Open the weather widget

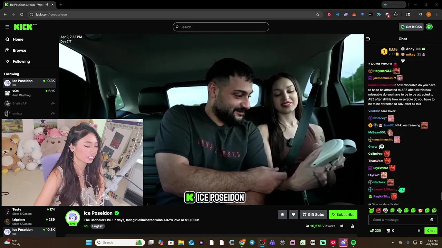coord(12,242)
